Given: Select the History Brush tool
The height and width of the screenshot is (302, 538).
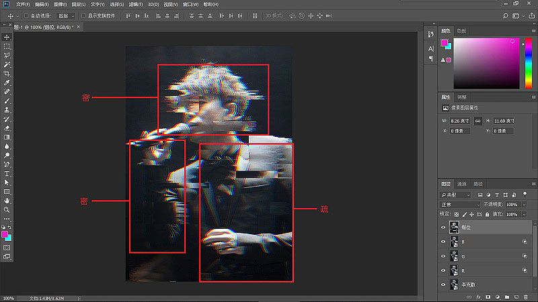Looking at the screenshot, I should tap(7, 119).
